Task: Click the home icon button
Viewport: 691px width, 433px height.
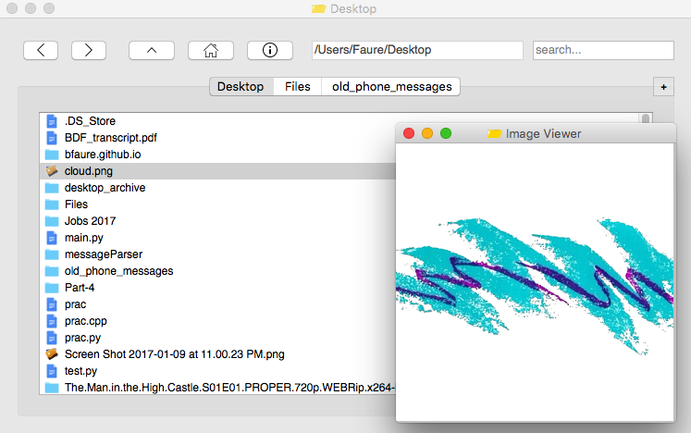Action: point(211,50)
